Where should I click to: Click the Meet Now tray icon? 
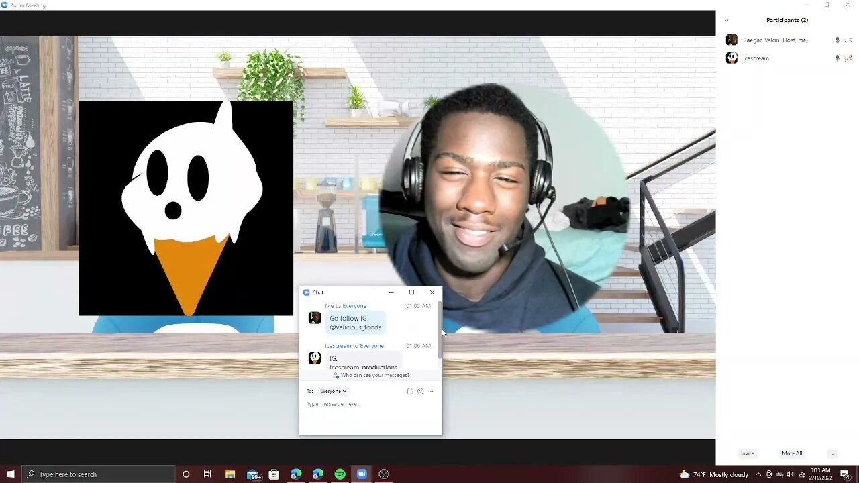click(769, 474)
